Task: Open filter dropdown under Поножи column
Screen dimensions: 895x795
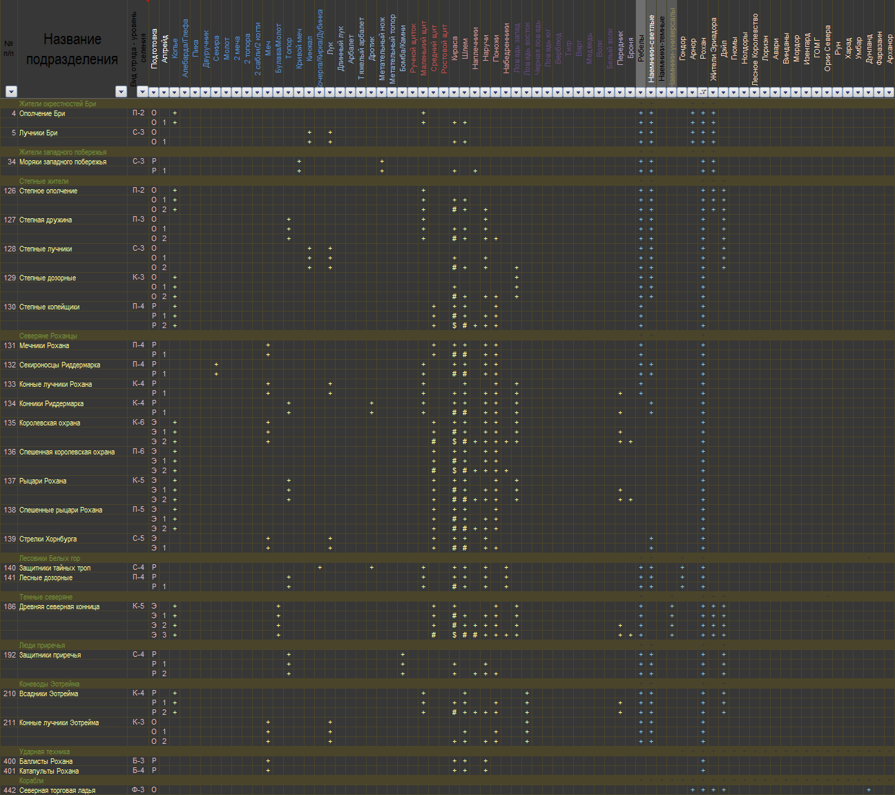Action: [x=495, y=92]
